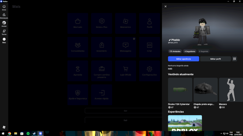This screenshot has width=243, height=136.
Task: Open the Macaco emote thumbnail
Action: coord(231,90)
